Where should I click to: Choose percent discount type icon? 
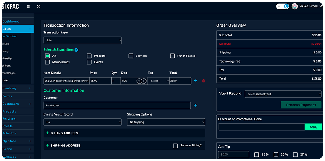click(139, 81)
